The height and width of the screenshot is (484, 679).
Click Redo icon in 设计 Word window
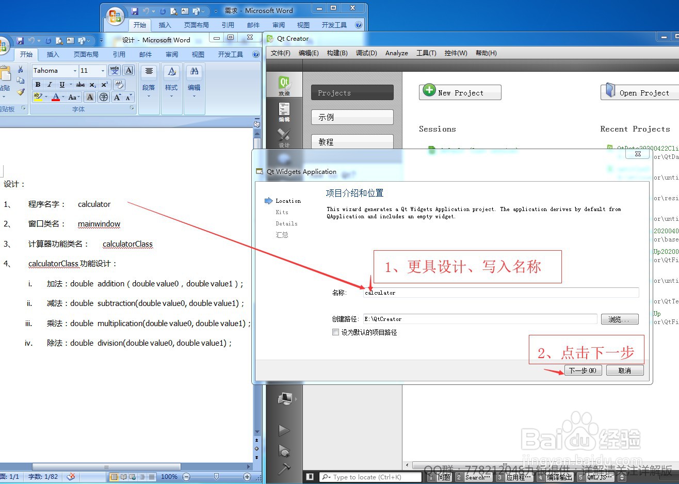coord(48,40)
